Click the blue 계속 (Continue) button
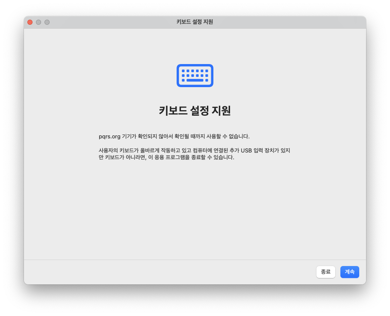This screenshot has height=316, width=390. tap(349, 272)
